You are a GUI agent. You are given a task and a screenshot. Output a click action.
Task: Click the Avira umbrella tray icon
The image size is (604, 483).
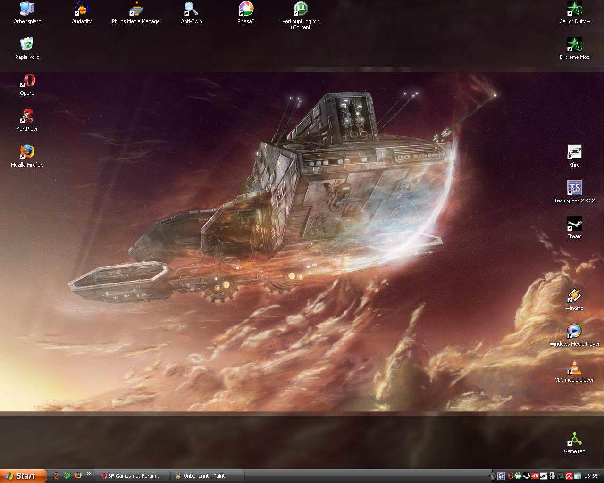[x=569, y=476]
